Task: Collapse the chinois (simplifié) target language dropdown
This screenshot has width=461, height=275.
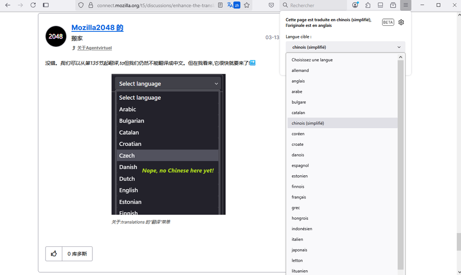Action: pos(346,47)
